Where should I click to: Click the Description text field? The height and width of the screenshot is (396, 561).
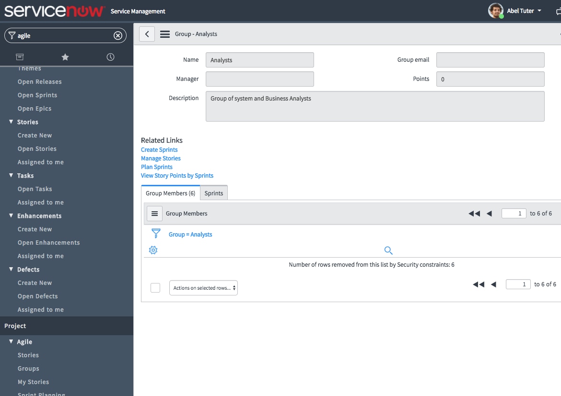pyautogui.click(x=375, y=106)
